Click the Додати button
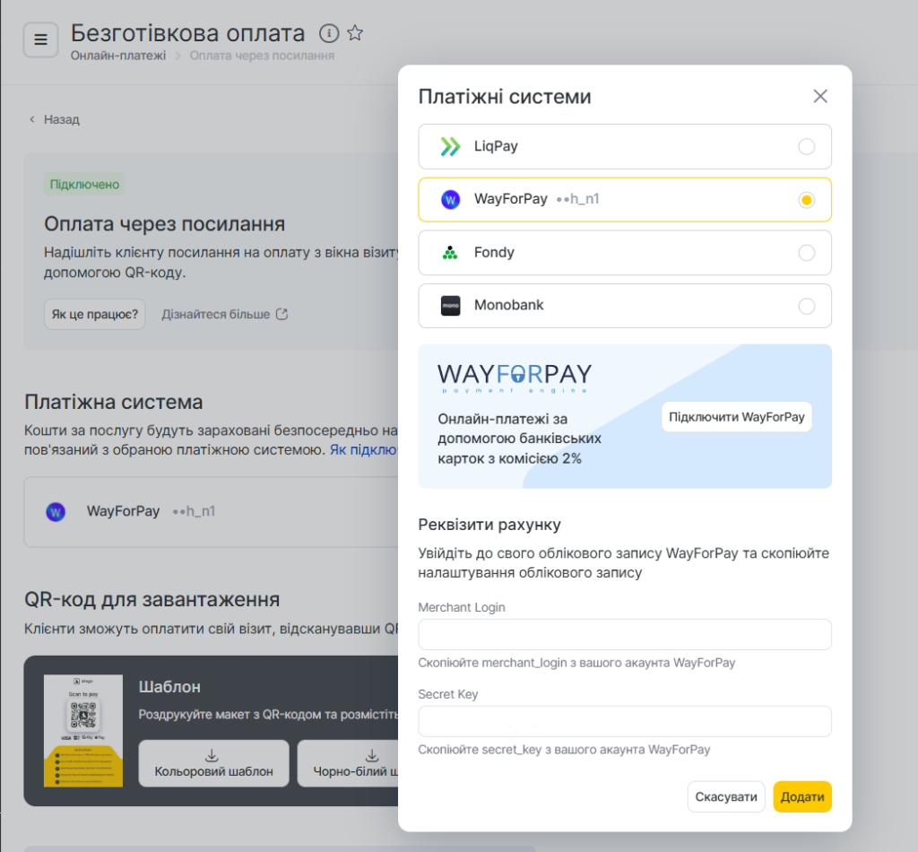918x852 pixels. pos(801,796)
